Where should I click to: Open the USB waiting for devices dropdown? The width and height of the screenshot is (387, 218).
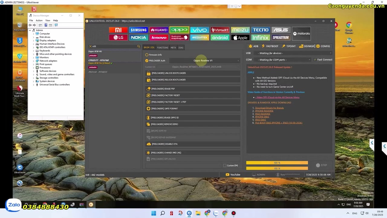pyautogui.click(x=294, y=53)
